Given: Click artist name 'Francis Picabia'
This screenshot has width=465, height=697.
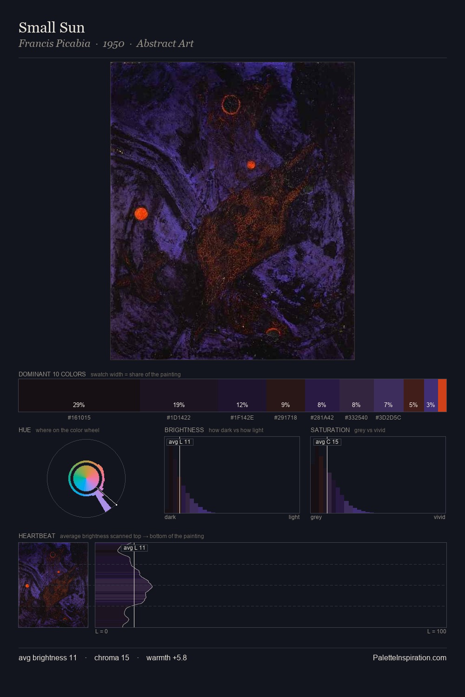Looking at the screenshot, I should pyautogui.click(x=54, y=44).
